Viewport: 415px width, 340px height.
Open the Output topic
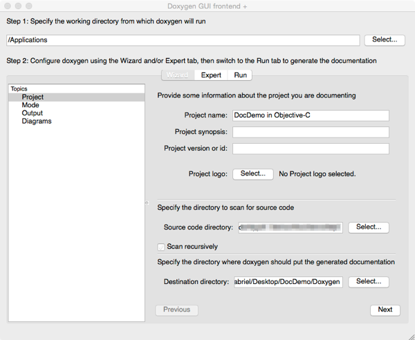click(32, 113)
